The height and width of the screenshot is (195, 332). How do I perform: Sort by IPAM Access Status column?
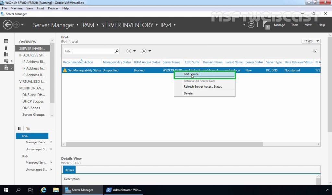tap(147, 62)
